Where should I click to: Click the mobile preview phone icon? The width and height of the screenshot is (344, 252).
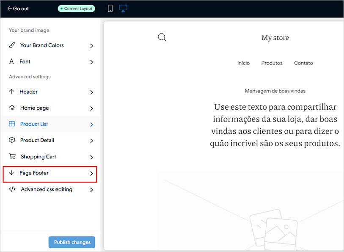coord(110,8)
